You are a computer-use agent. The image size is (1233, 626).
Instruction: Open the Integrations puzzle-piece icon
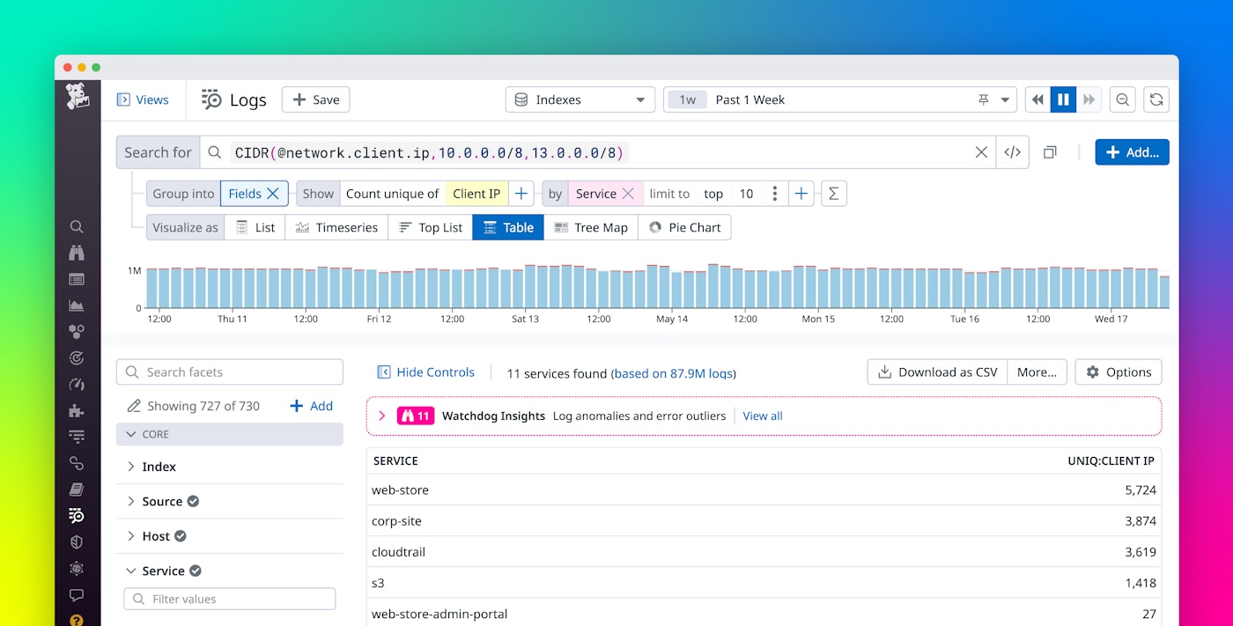(x=77, y=410)
